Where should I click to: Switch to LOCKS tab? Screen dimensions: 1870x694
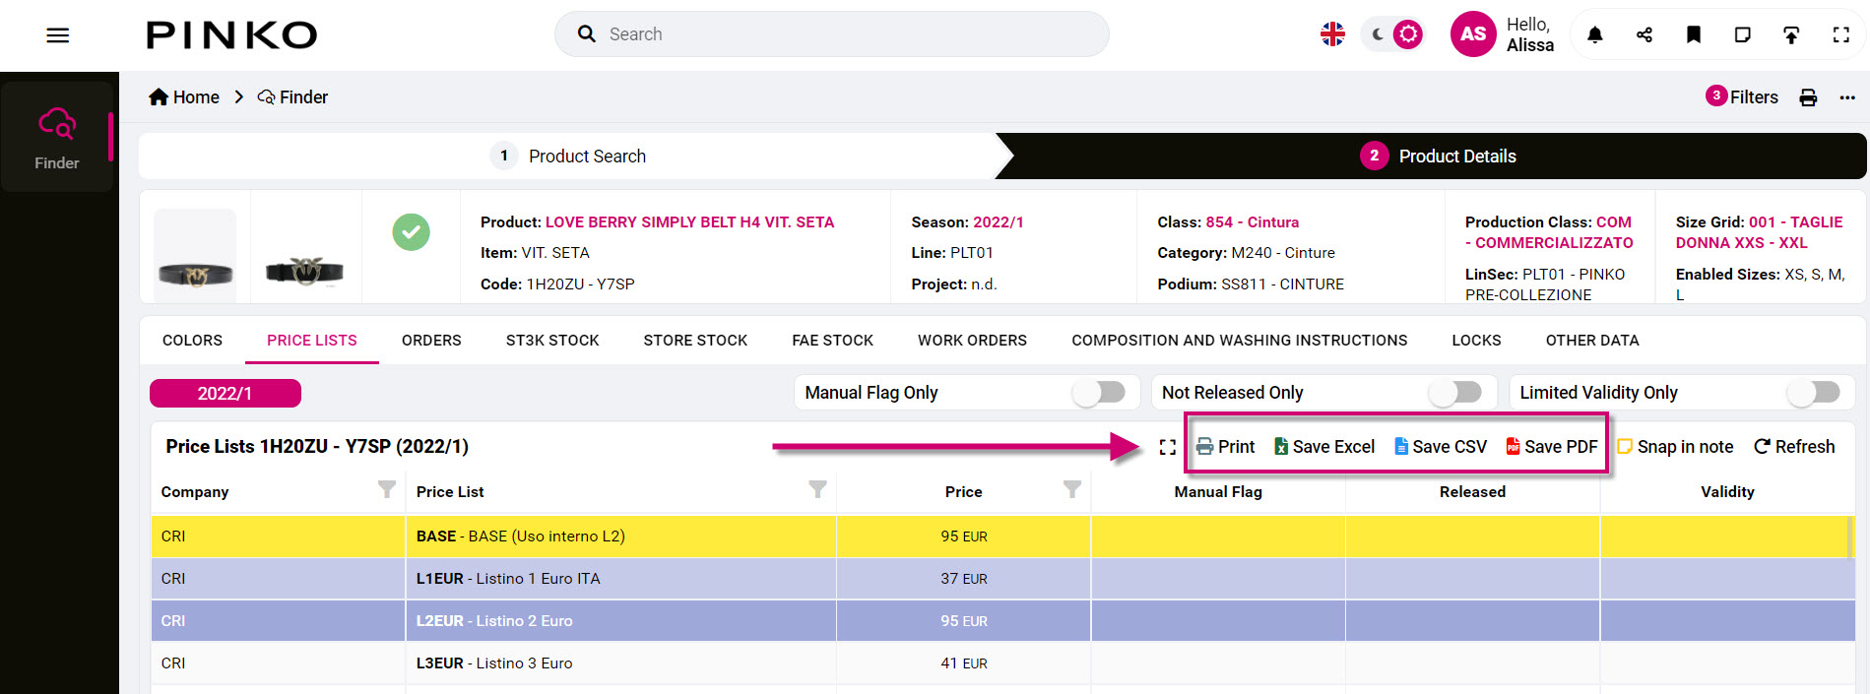pyautogui.click(x=1476, y=341)
